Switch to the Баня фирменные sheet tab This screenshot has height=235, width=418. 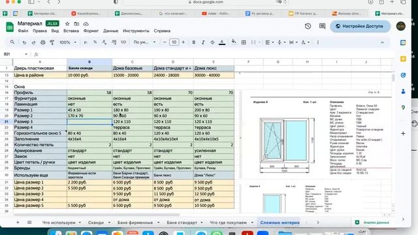click(135, 223)
